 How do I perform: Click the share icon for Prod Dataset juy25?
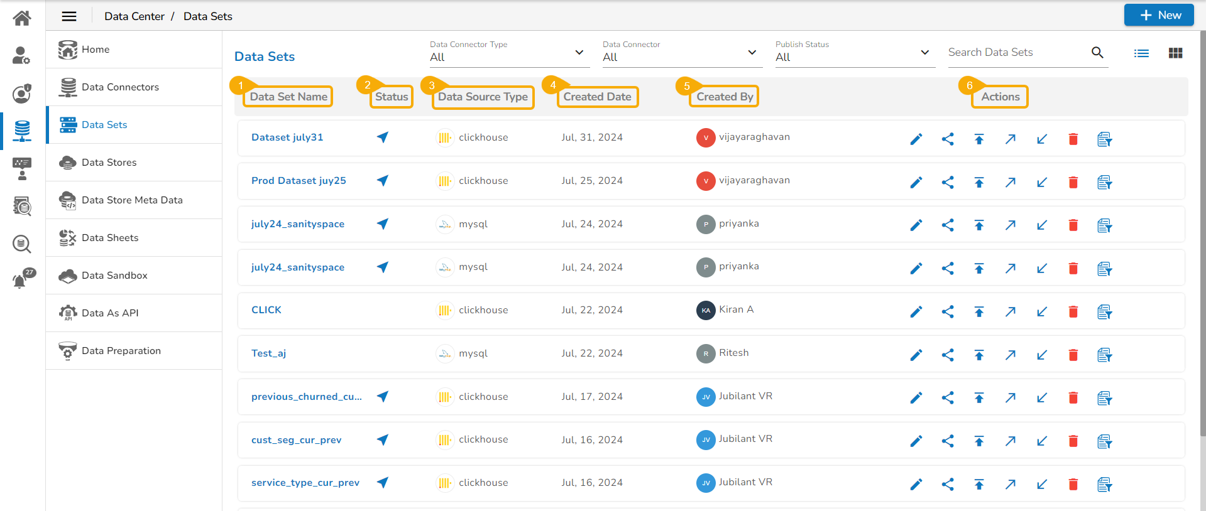[x=948, y=182]
